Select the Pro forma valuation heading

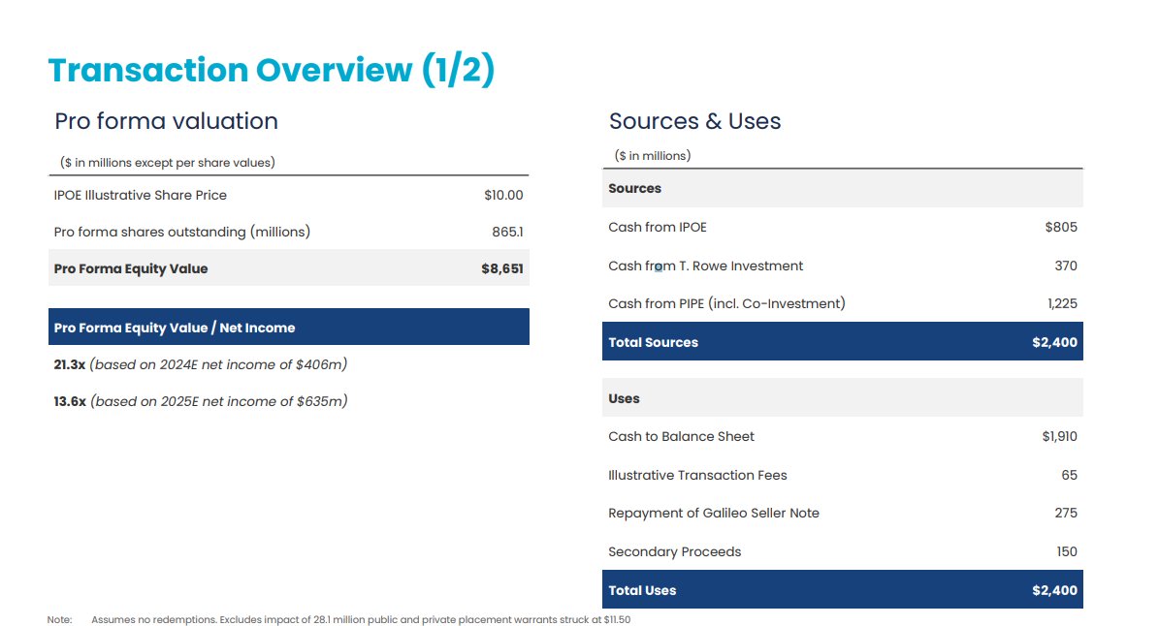tap(167, 121)
